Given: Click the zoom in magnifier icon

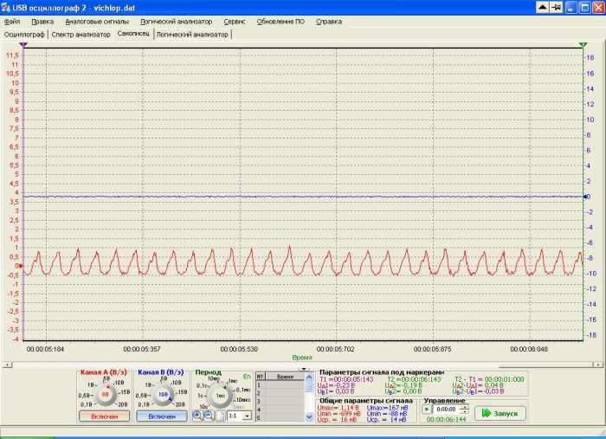Looking at the screenshot, I should 197,416.
